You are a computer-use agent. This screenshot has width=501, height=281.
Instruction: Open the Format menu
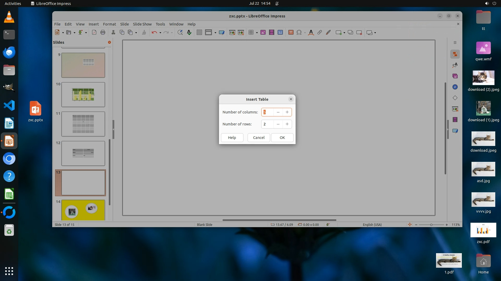[x=109, y=24]
